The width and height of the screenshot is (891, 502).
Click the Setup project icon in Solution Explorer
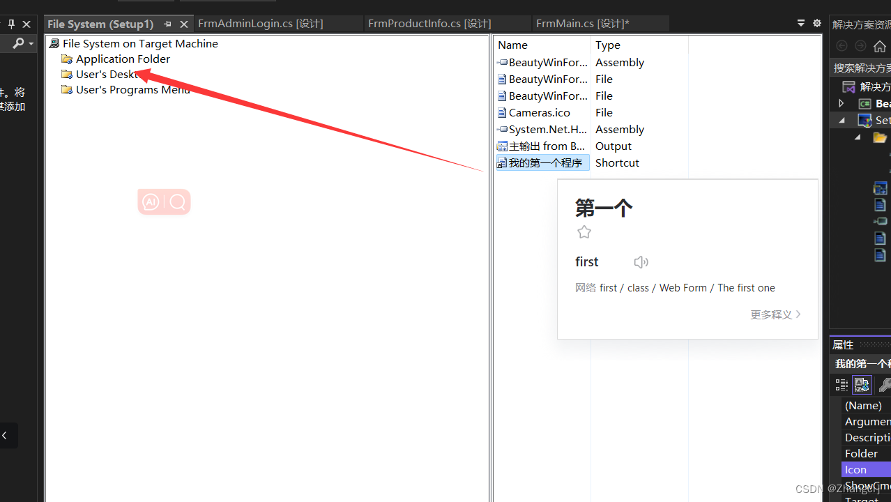[865, 120]
